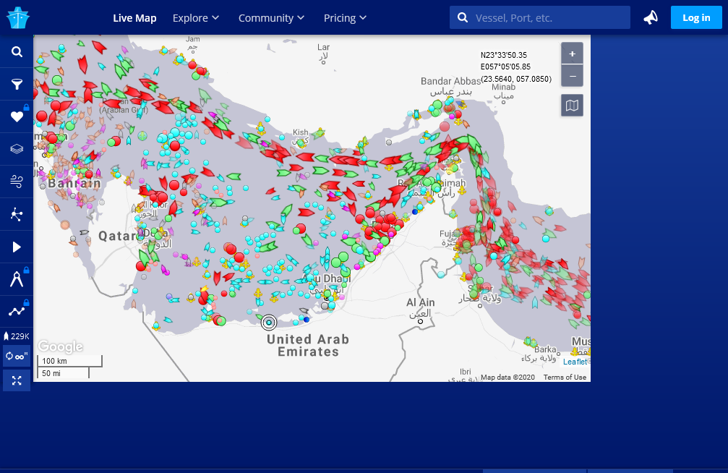The image size is (728, 473).
Task: Open the sidebar search tool
Action: (x=17, y=51)
